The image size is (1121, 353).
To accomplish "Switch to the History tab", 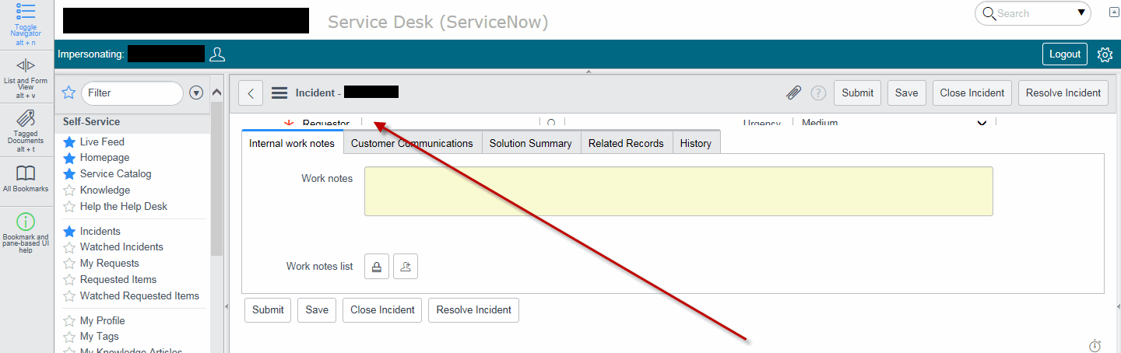I will coord(696,143).
